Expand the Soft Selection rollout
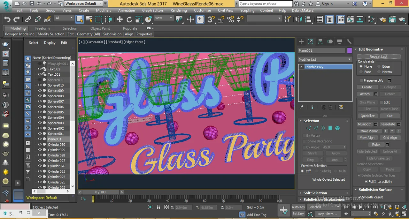The height and width of the screenshot is (219, 409). (x=315, y=193)
